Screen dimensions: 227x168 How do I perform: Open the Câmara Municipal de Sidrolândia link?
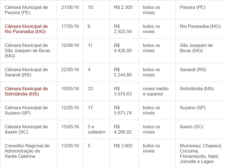coord(26,91)
